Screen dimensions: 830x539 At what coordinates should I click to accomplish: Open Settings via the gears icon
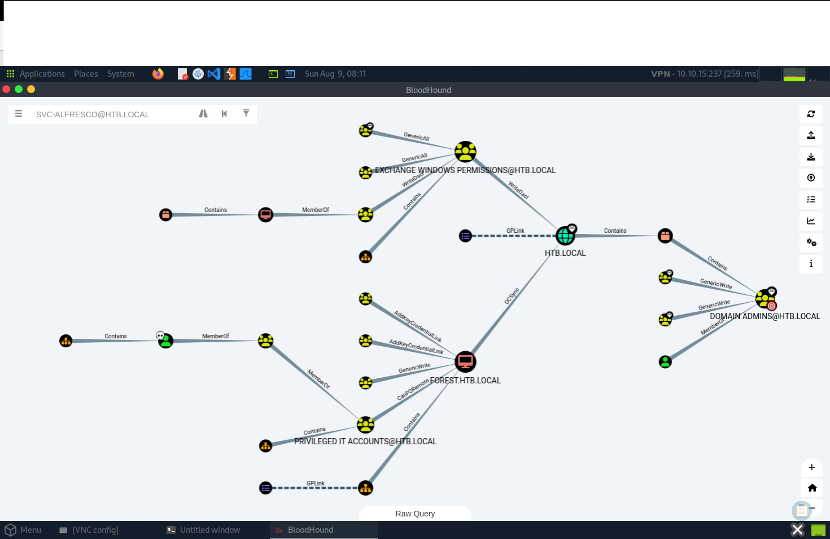811,242
